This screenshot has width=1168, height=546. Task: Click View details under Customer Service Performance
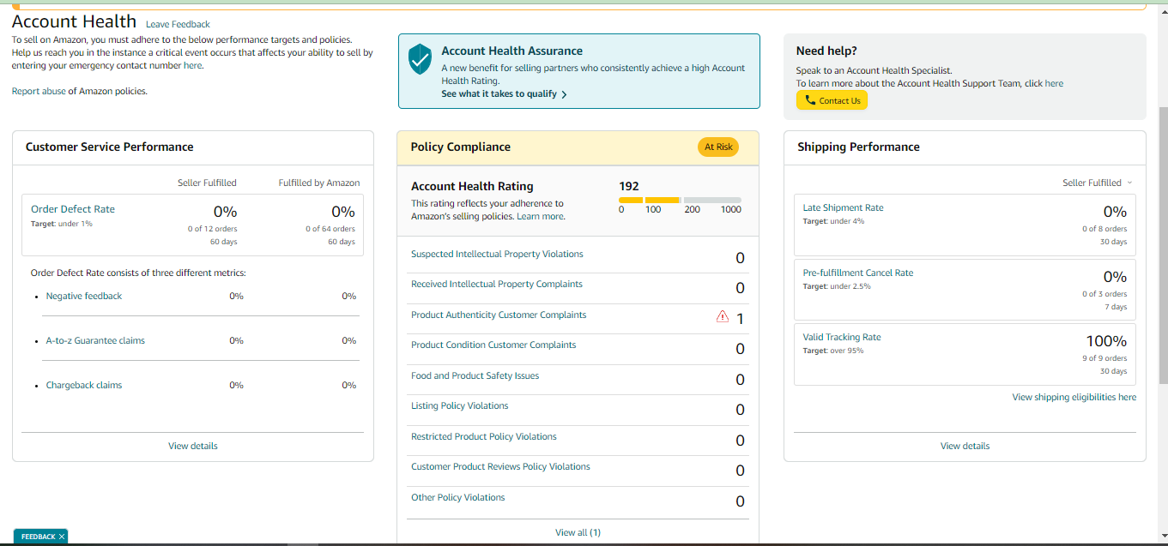click(193, 446)
